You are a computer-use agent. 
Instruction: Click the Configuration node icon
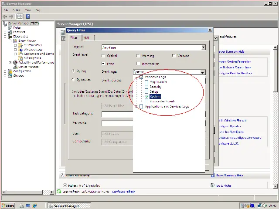[x=10, y=71]
